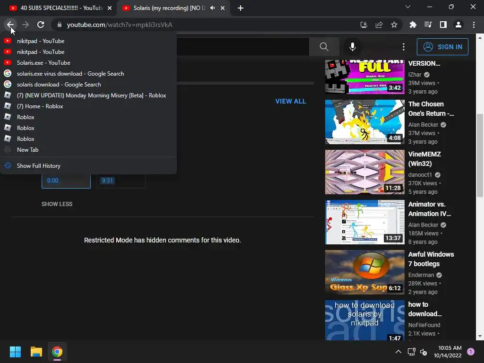Viewport: 484px width, 363px height.
Task: Click the install app icon in address bar
Action: 363,25
